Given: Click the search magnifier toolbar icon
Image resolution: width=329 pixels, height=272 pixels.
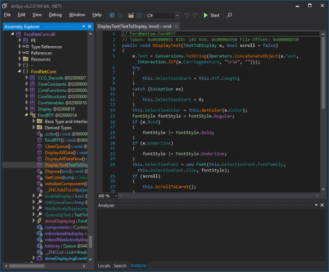Looking at the screenshot, I should (229, 15).
